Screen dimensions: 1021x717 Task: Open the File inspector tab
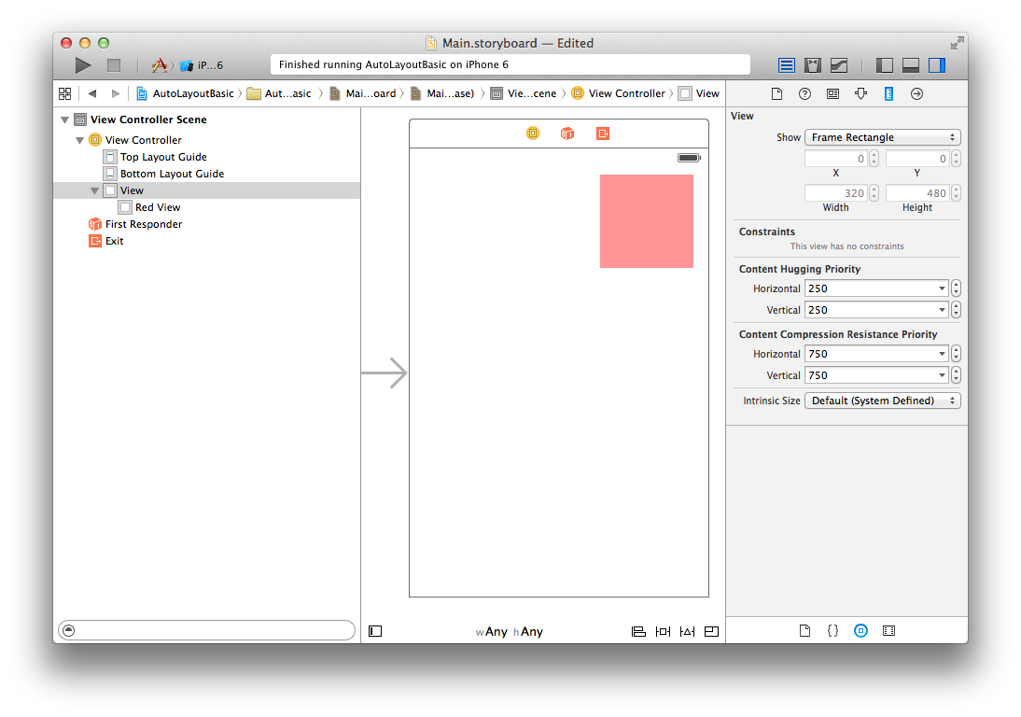point(776,93)
